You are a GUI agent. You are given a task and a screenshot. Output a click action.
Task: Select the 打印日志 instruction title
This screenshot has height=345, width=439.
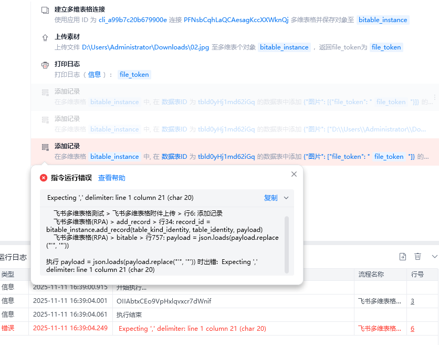click(67, 64)
